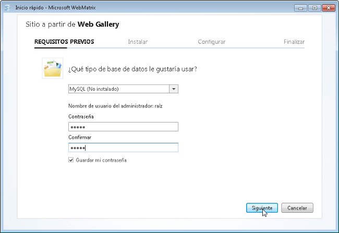This screenshot has height=233, width=339.
Task: Toggle the Guardar mi contraseña checkbox
Action: click(x=71, y=160)
